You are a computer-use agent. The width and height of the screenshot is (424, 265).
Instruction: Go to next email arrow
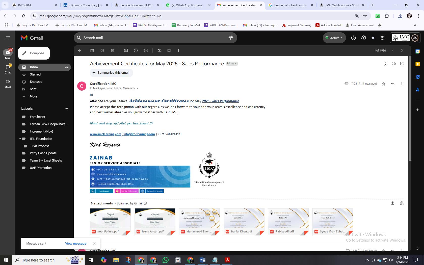402,50
